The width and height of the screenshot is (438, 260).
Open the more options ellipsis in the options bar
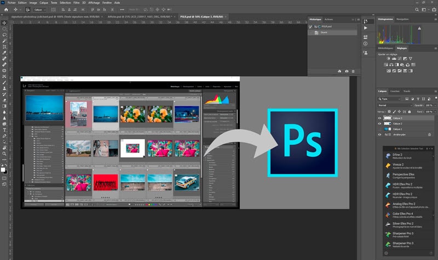122,9
